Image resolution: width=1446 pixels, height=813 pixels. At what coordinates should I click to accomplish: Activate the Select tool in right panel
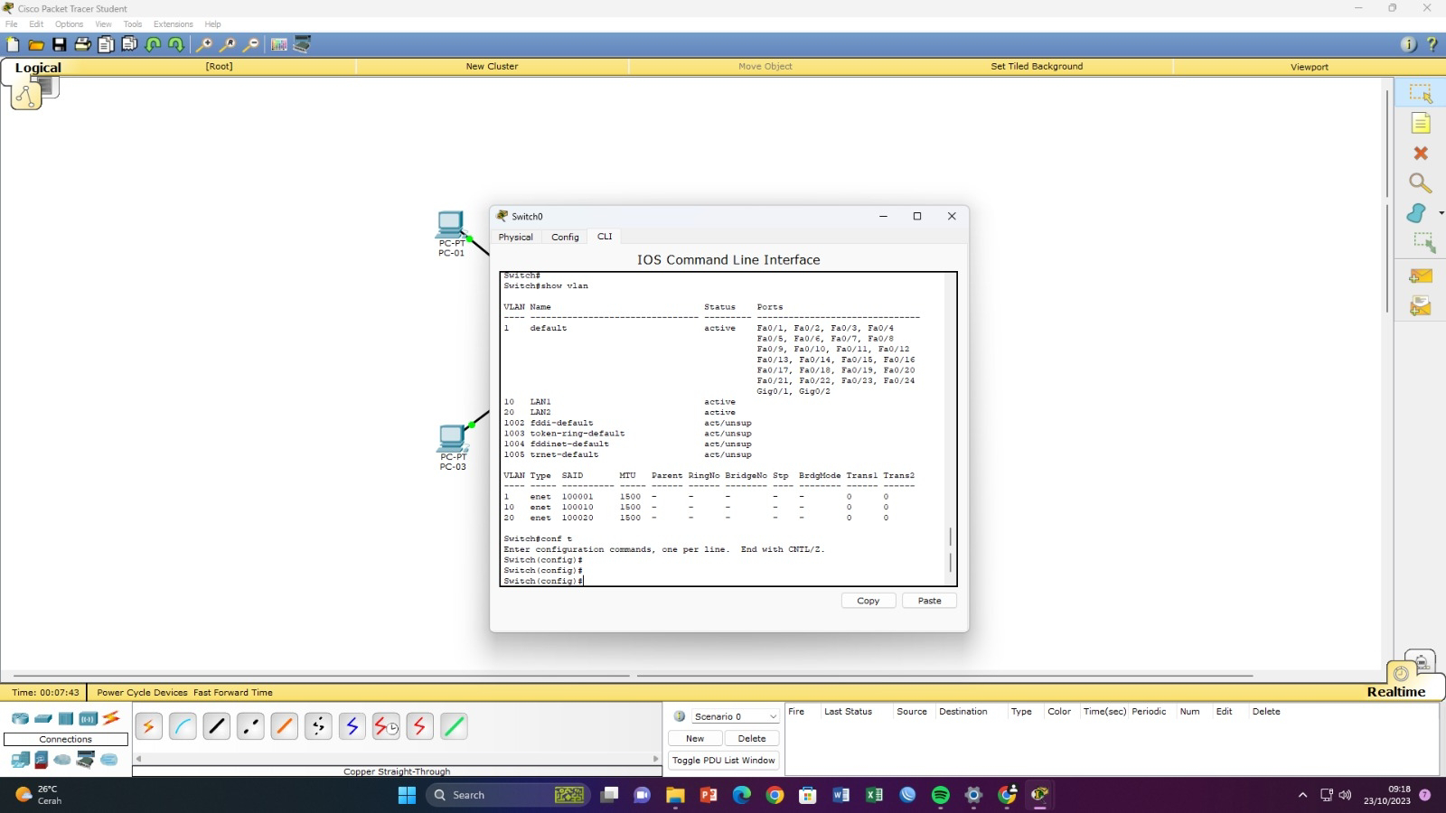pos(1421,93)
